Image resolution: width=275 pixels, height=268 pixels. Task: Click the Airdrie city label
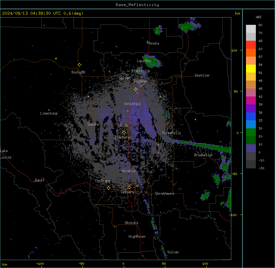point(129,171)
